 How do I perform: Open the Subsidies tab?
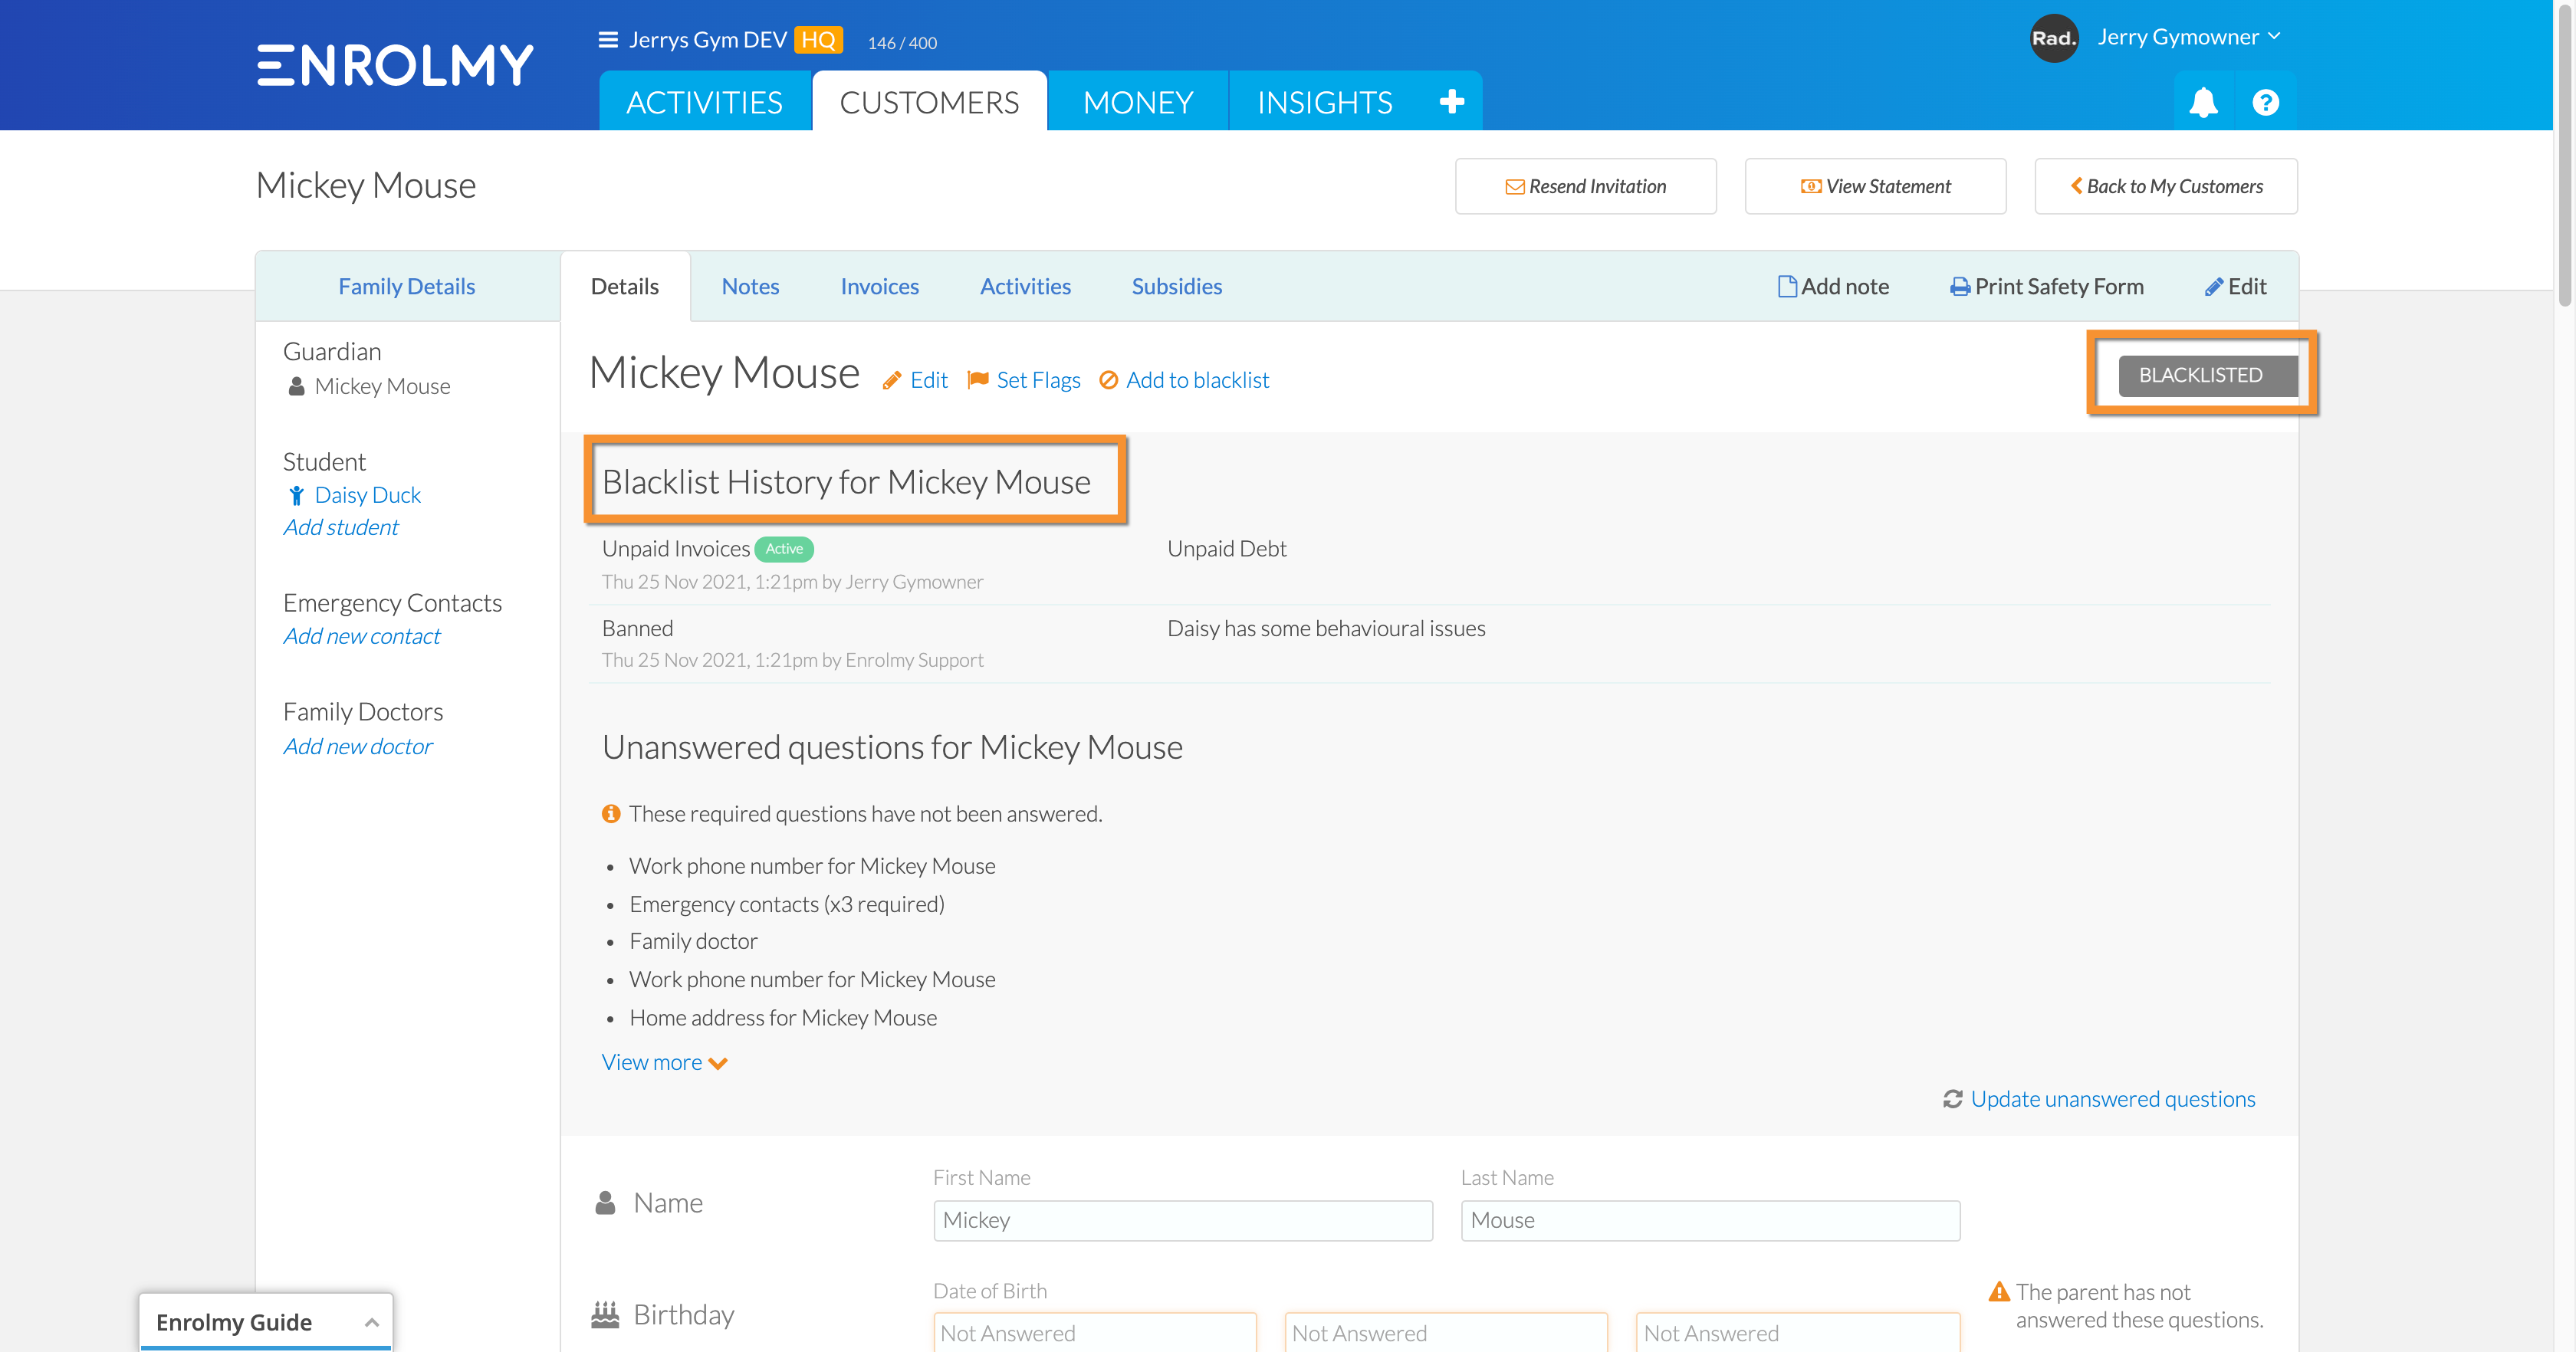[1176, 287]
